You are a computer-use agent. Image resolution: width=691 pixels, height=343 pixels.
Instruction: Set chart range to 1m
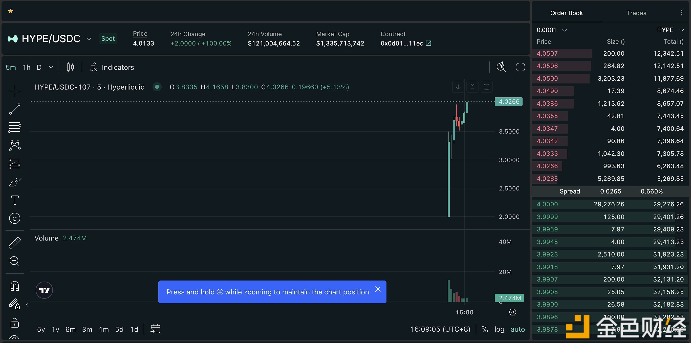pos(104,329)
